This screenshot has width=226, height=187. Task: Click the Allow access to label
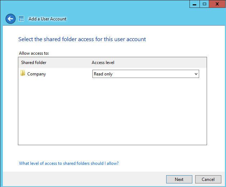click(x=34, y=53)
